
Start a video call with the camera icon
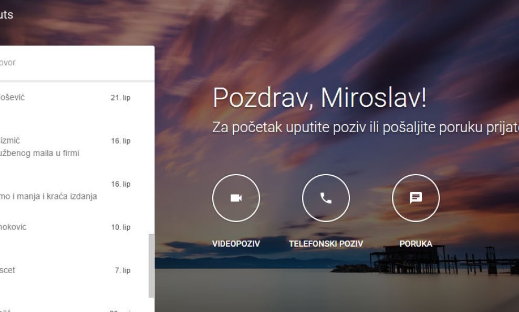coord(236,198)
